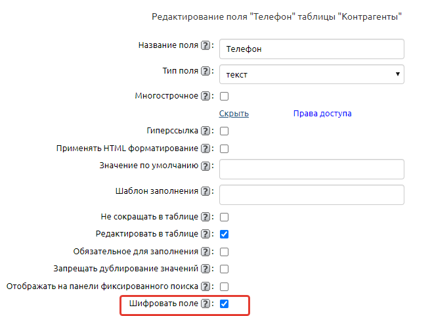432x316 pixels.
Task: Click help icon for Значение по умолчанию
Action: pos(205,166)
